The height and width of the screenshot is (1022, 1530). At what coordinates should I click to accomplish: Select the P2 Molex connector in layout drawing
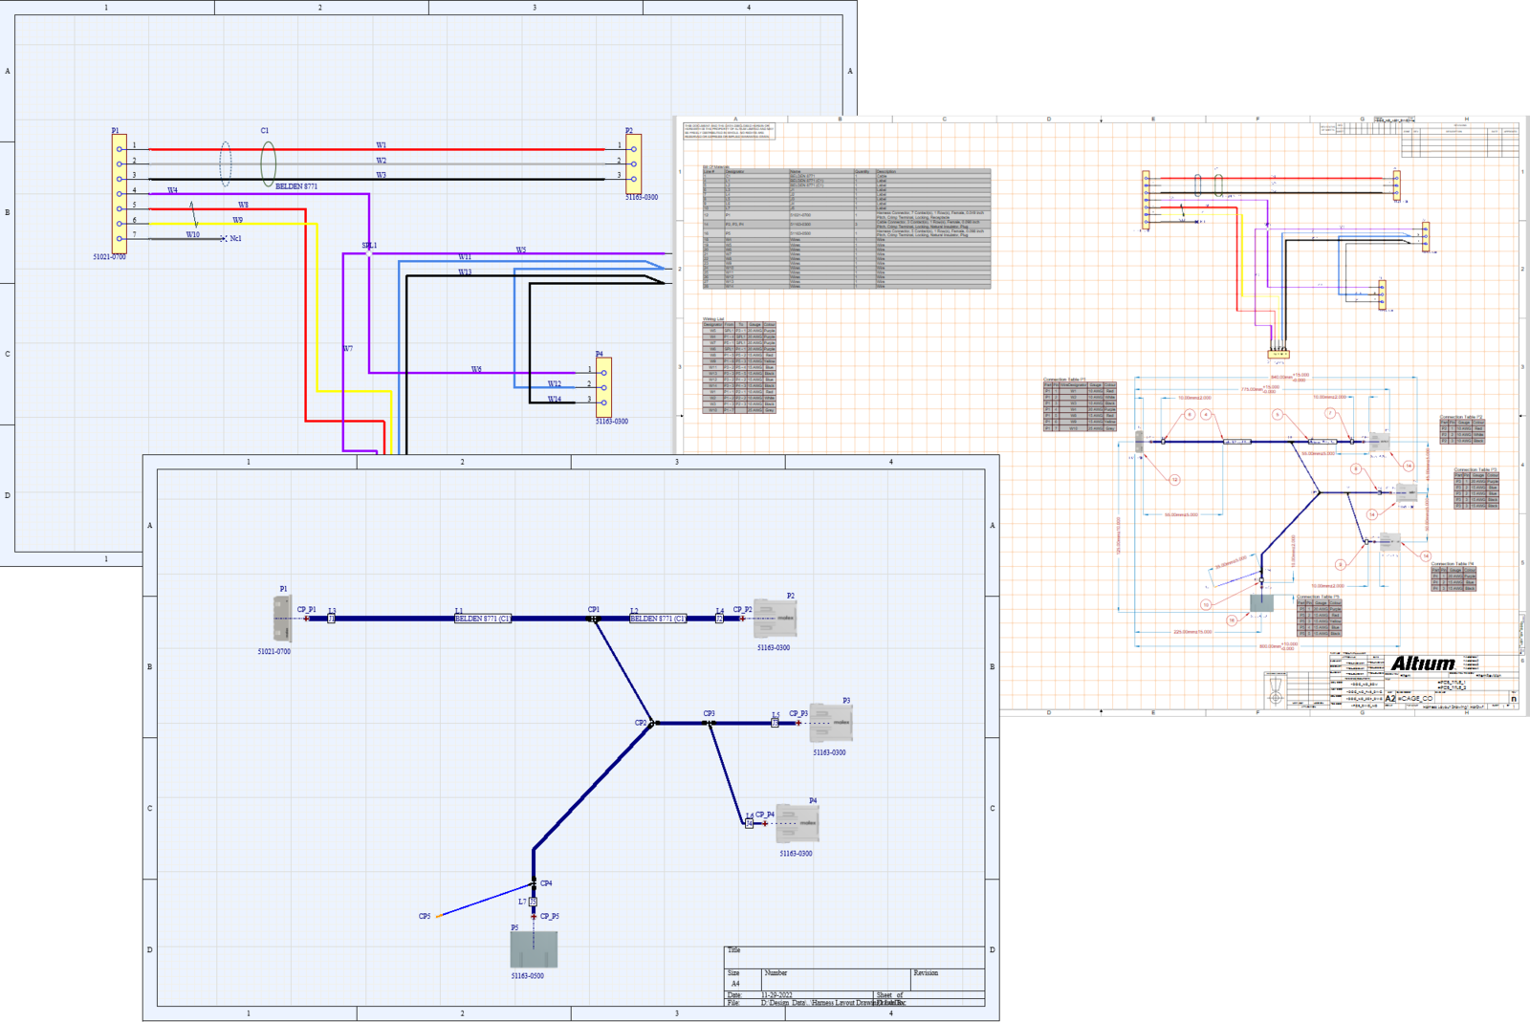pos(775,620)
